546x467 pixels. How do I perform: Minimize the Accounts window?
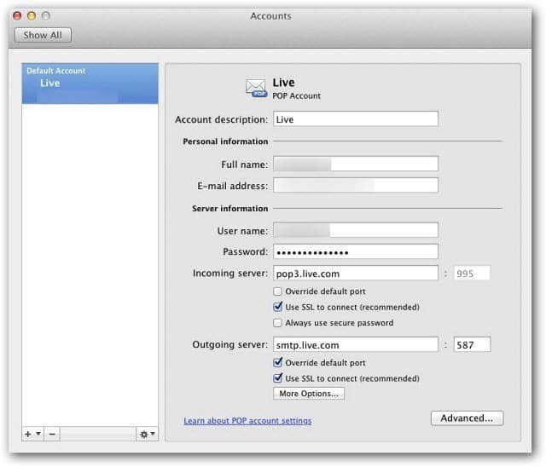click(x=32, y=15)
